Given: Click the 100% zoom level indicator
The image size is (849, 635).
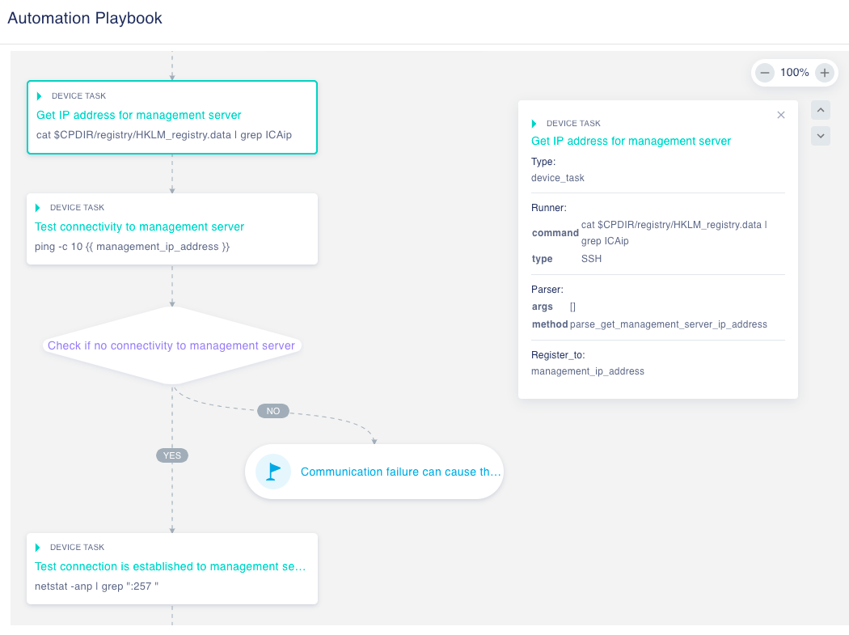Looking at the screenshot, I should (794, 73).
